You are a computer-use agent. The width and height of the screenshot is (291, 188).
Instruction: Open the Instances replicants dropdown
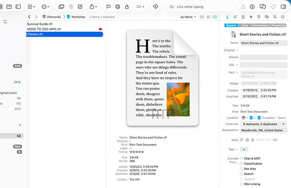264,124
